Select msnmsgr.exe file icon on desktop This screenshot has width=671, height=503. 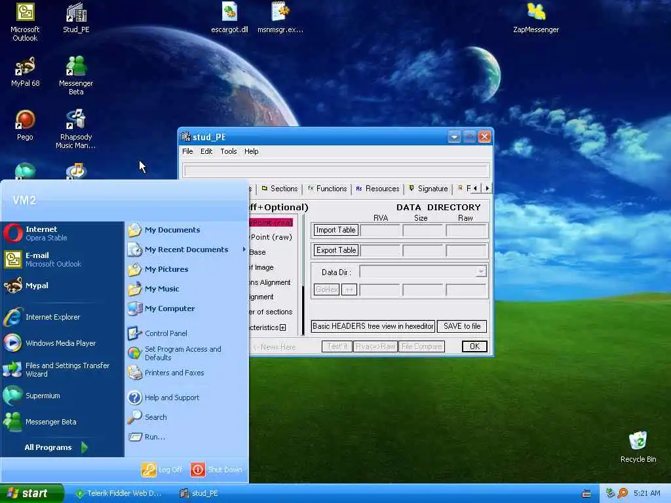(280, 18)
